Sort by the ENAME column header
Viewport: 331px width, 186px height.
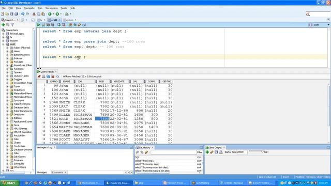tap(67, 82)
